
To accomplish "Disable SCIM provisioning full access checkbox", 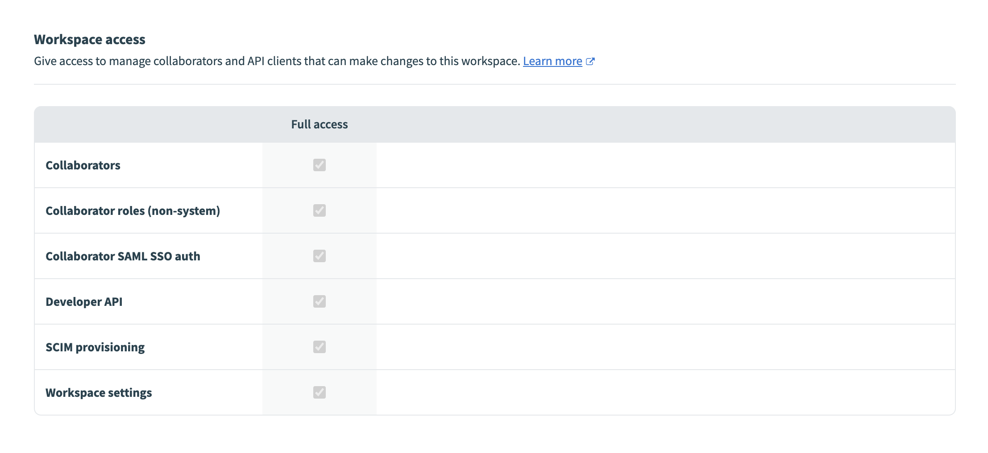I will 319,347.
